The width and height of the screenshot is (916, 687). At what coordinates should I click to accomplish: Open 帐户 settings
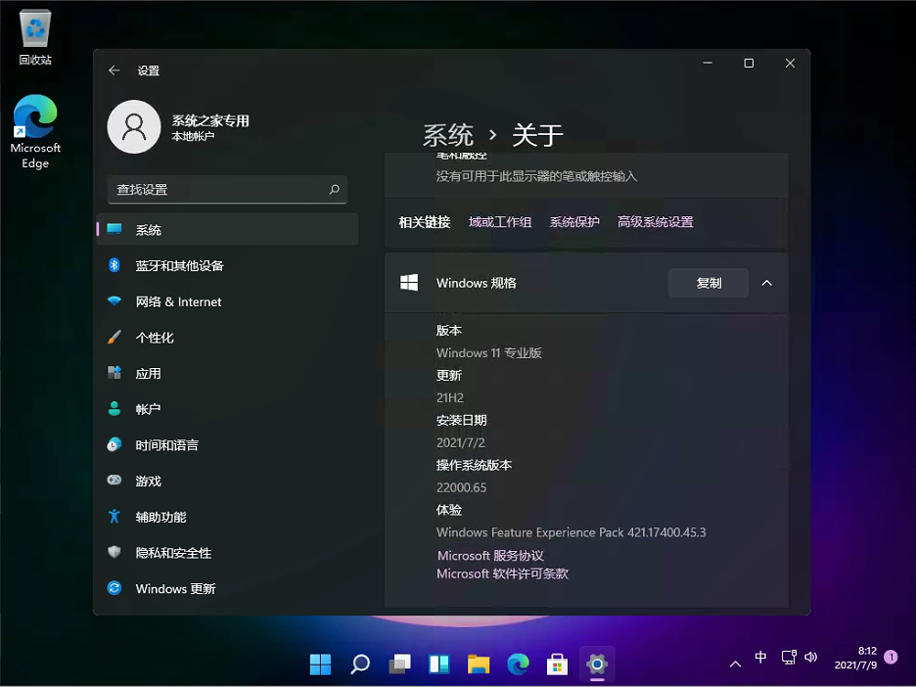pos(227,409)
